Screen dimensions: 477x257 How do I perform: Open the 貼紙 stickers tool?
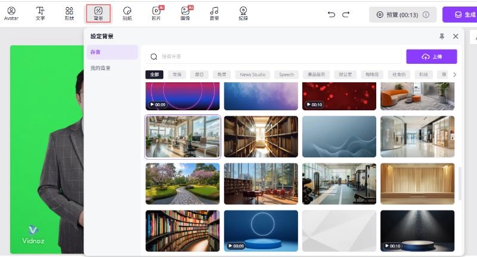coord(127,13)
